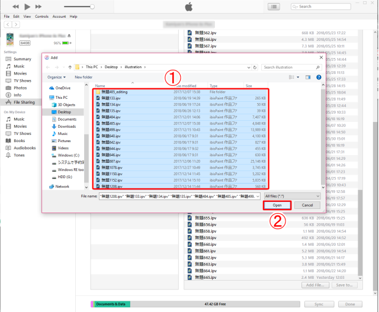The image size is (379, 312).
Task: Click the iTunes play button
Action: [27, 7]
